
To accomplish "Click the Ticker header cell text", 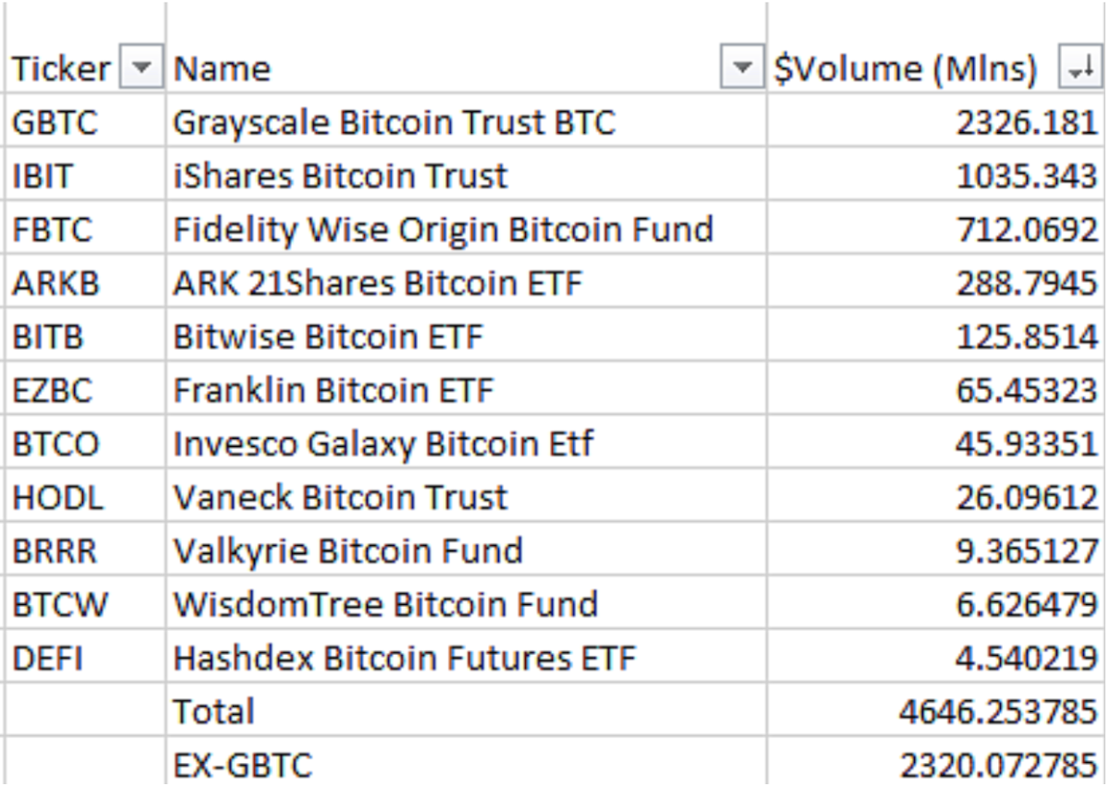I will pyautogui.click(x=61, y=69).
